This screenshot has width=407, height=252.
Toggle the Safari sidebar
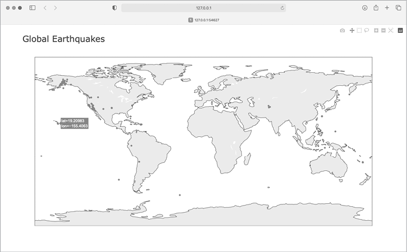(x=32, y=8)
